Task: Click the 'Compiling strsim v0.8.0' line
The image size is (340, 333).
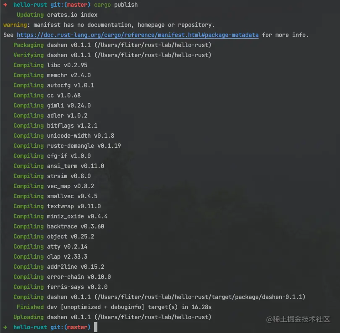Action: [52, 176]
